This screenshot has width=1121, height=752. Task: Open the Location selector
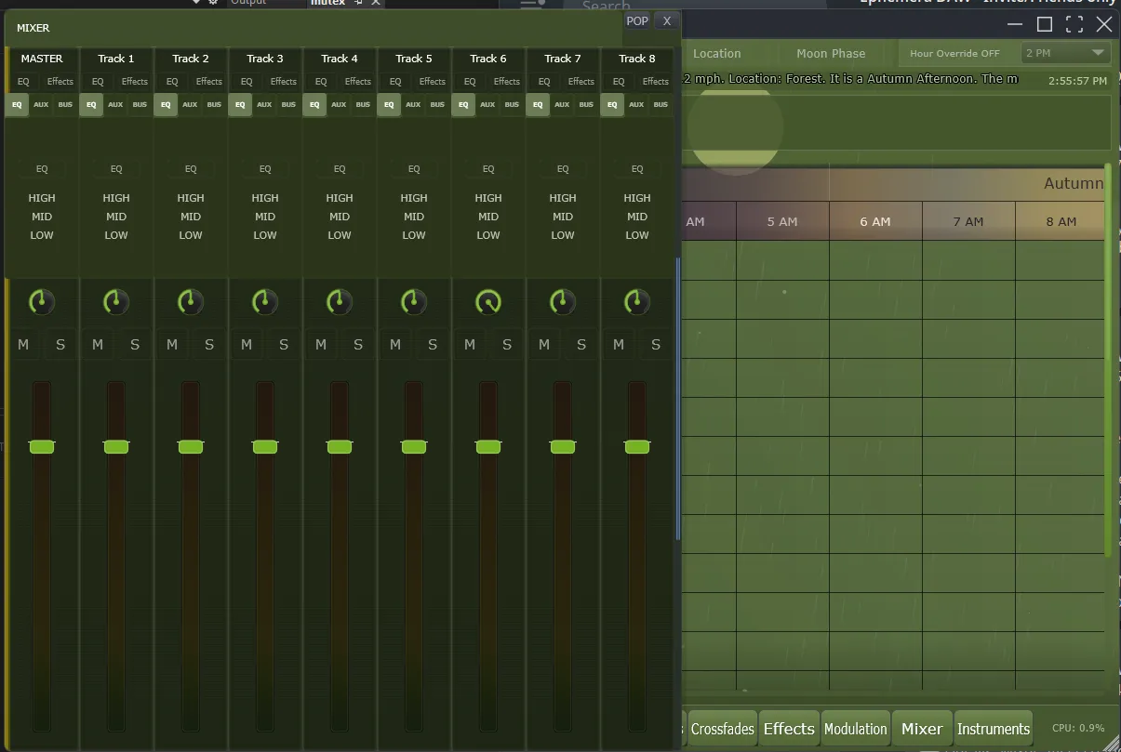coord(717,54)
